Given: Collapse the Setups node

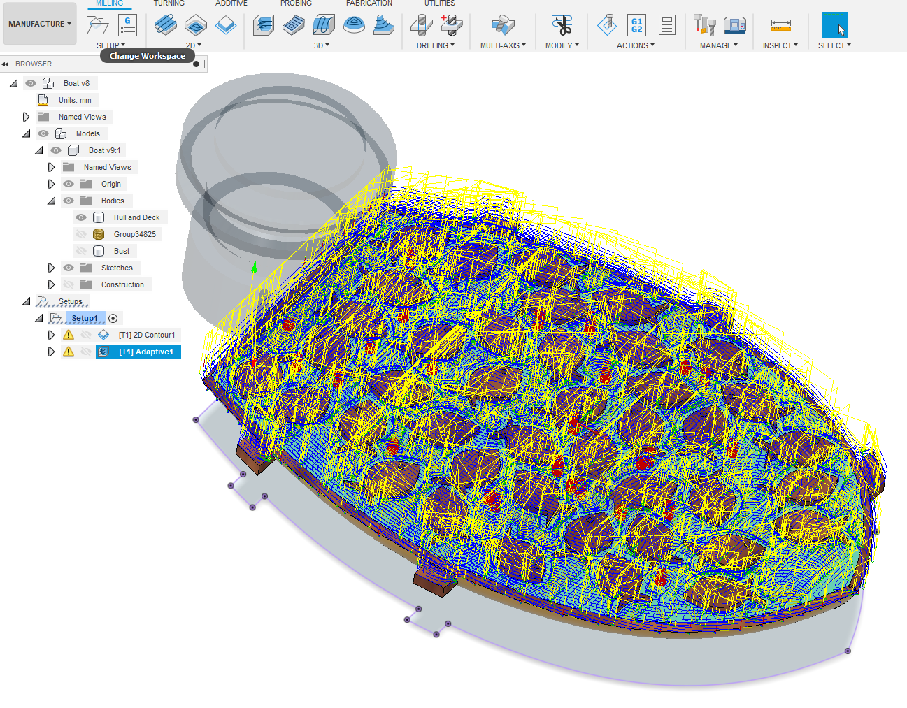Looking at the screenshot, I should (27, 301).
